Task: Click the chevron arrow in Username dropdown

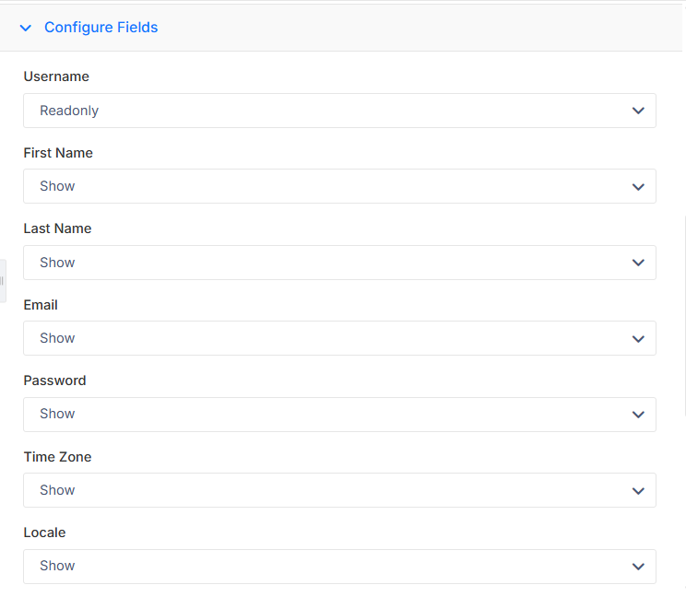Action: (x=638, y=111)
